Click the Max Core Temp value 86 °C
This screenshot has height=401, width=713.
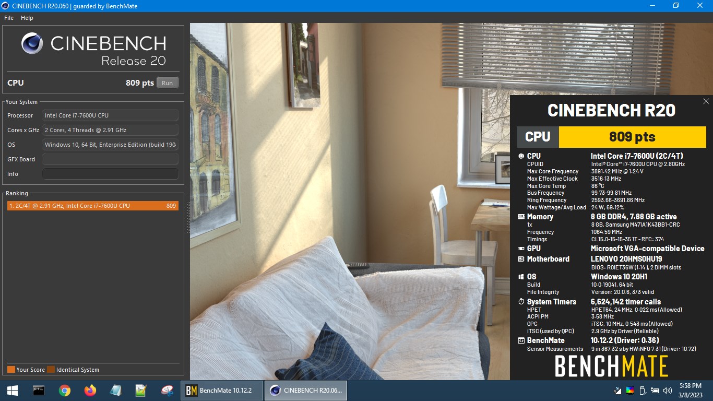click(598, 186)
